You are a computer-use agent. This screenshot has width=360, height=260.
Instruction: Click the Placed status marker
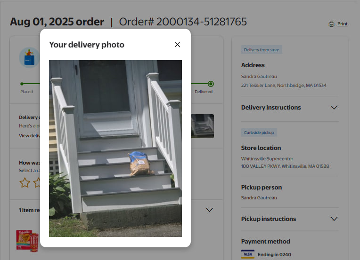[x=22, y=84]
